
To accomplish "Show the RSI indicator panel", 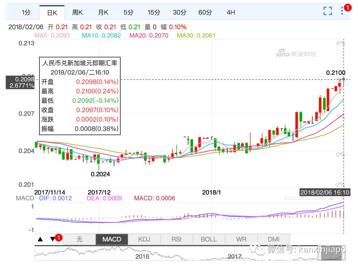I will [x=176, y=239].
